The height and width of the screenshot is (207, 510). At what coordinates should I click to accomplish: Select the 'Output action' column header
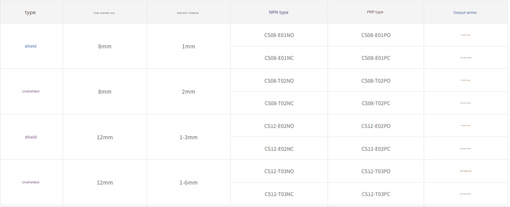coord(465,13)
